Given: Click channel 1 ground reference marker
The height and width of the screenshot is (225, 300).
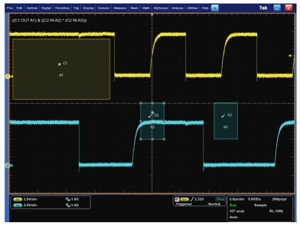Looking at the screenshot, I should [7, 77].
